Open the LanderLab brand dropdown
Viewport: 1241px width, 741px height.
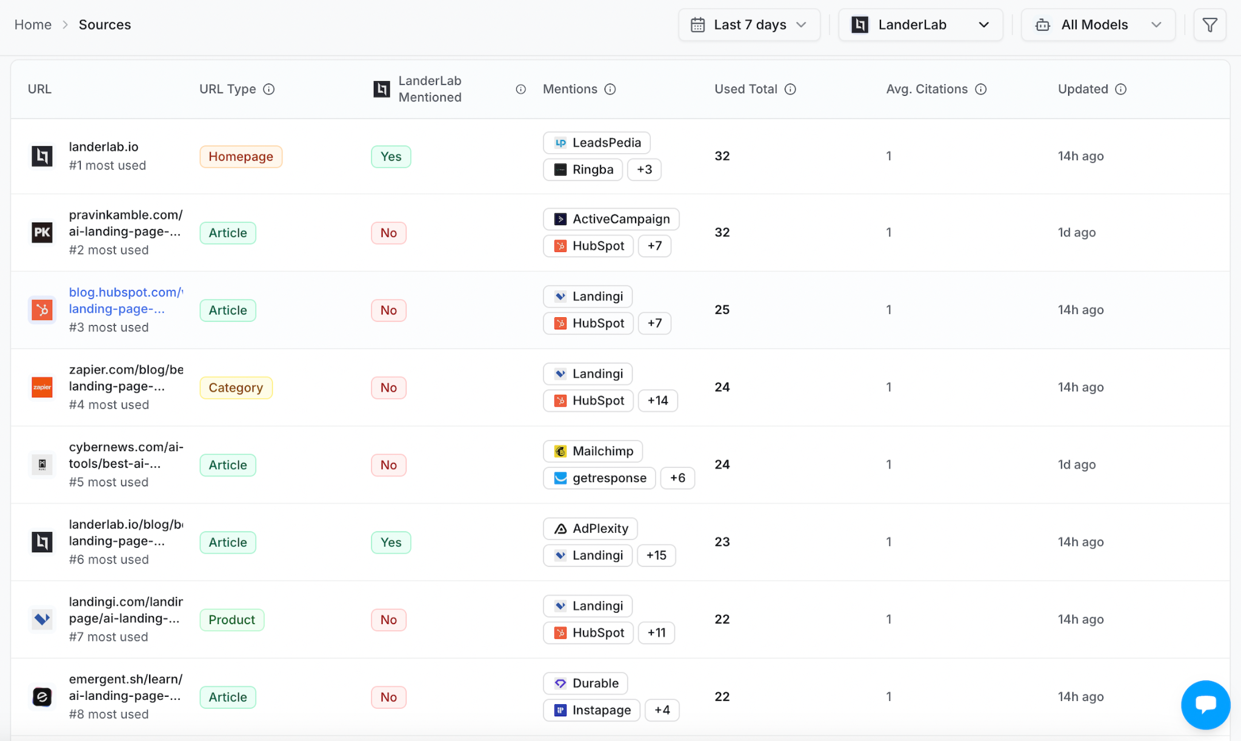920,25
